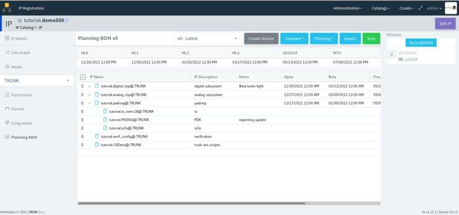The width and height of the screenshot is (459, 215).
Task: Click the file icon of tutorial.CADenv@.TRUNK
Action: coord(97,145)
